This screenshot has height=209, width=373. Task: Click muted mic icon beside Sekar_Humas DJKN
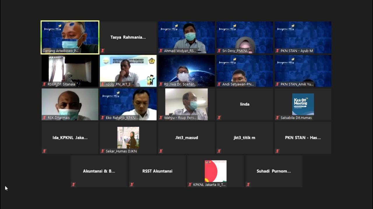(x=103, y=151)
